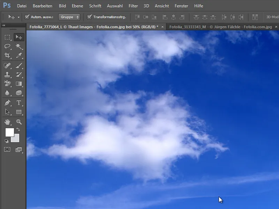This screenshot has height=209, width=279.
Task: Open the 3D menu
Action: (146, 6)
